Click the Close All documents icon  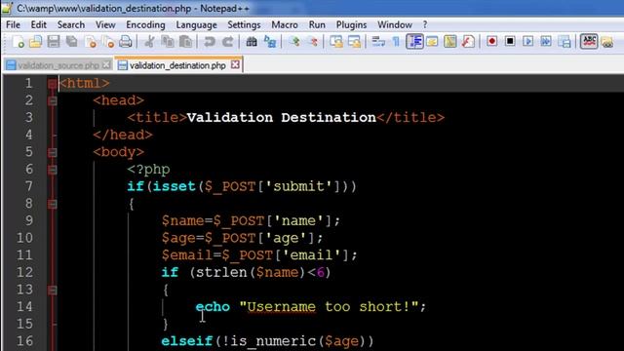tap(108, 41)
